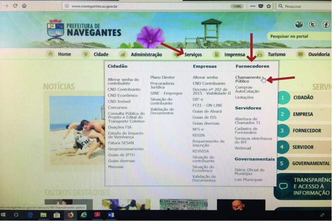Click the Prefeitura de Navegantes logo
The width and height of the screenshot is (333, 222).
(84, 30)
